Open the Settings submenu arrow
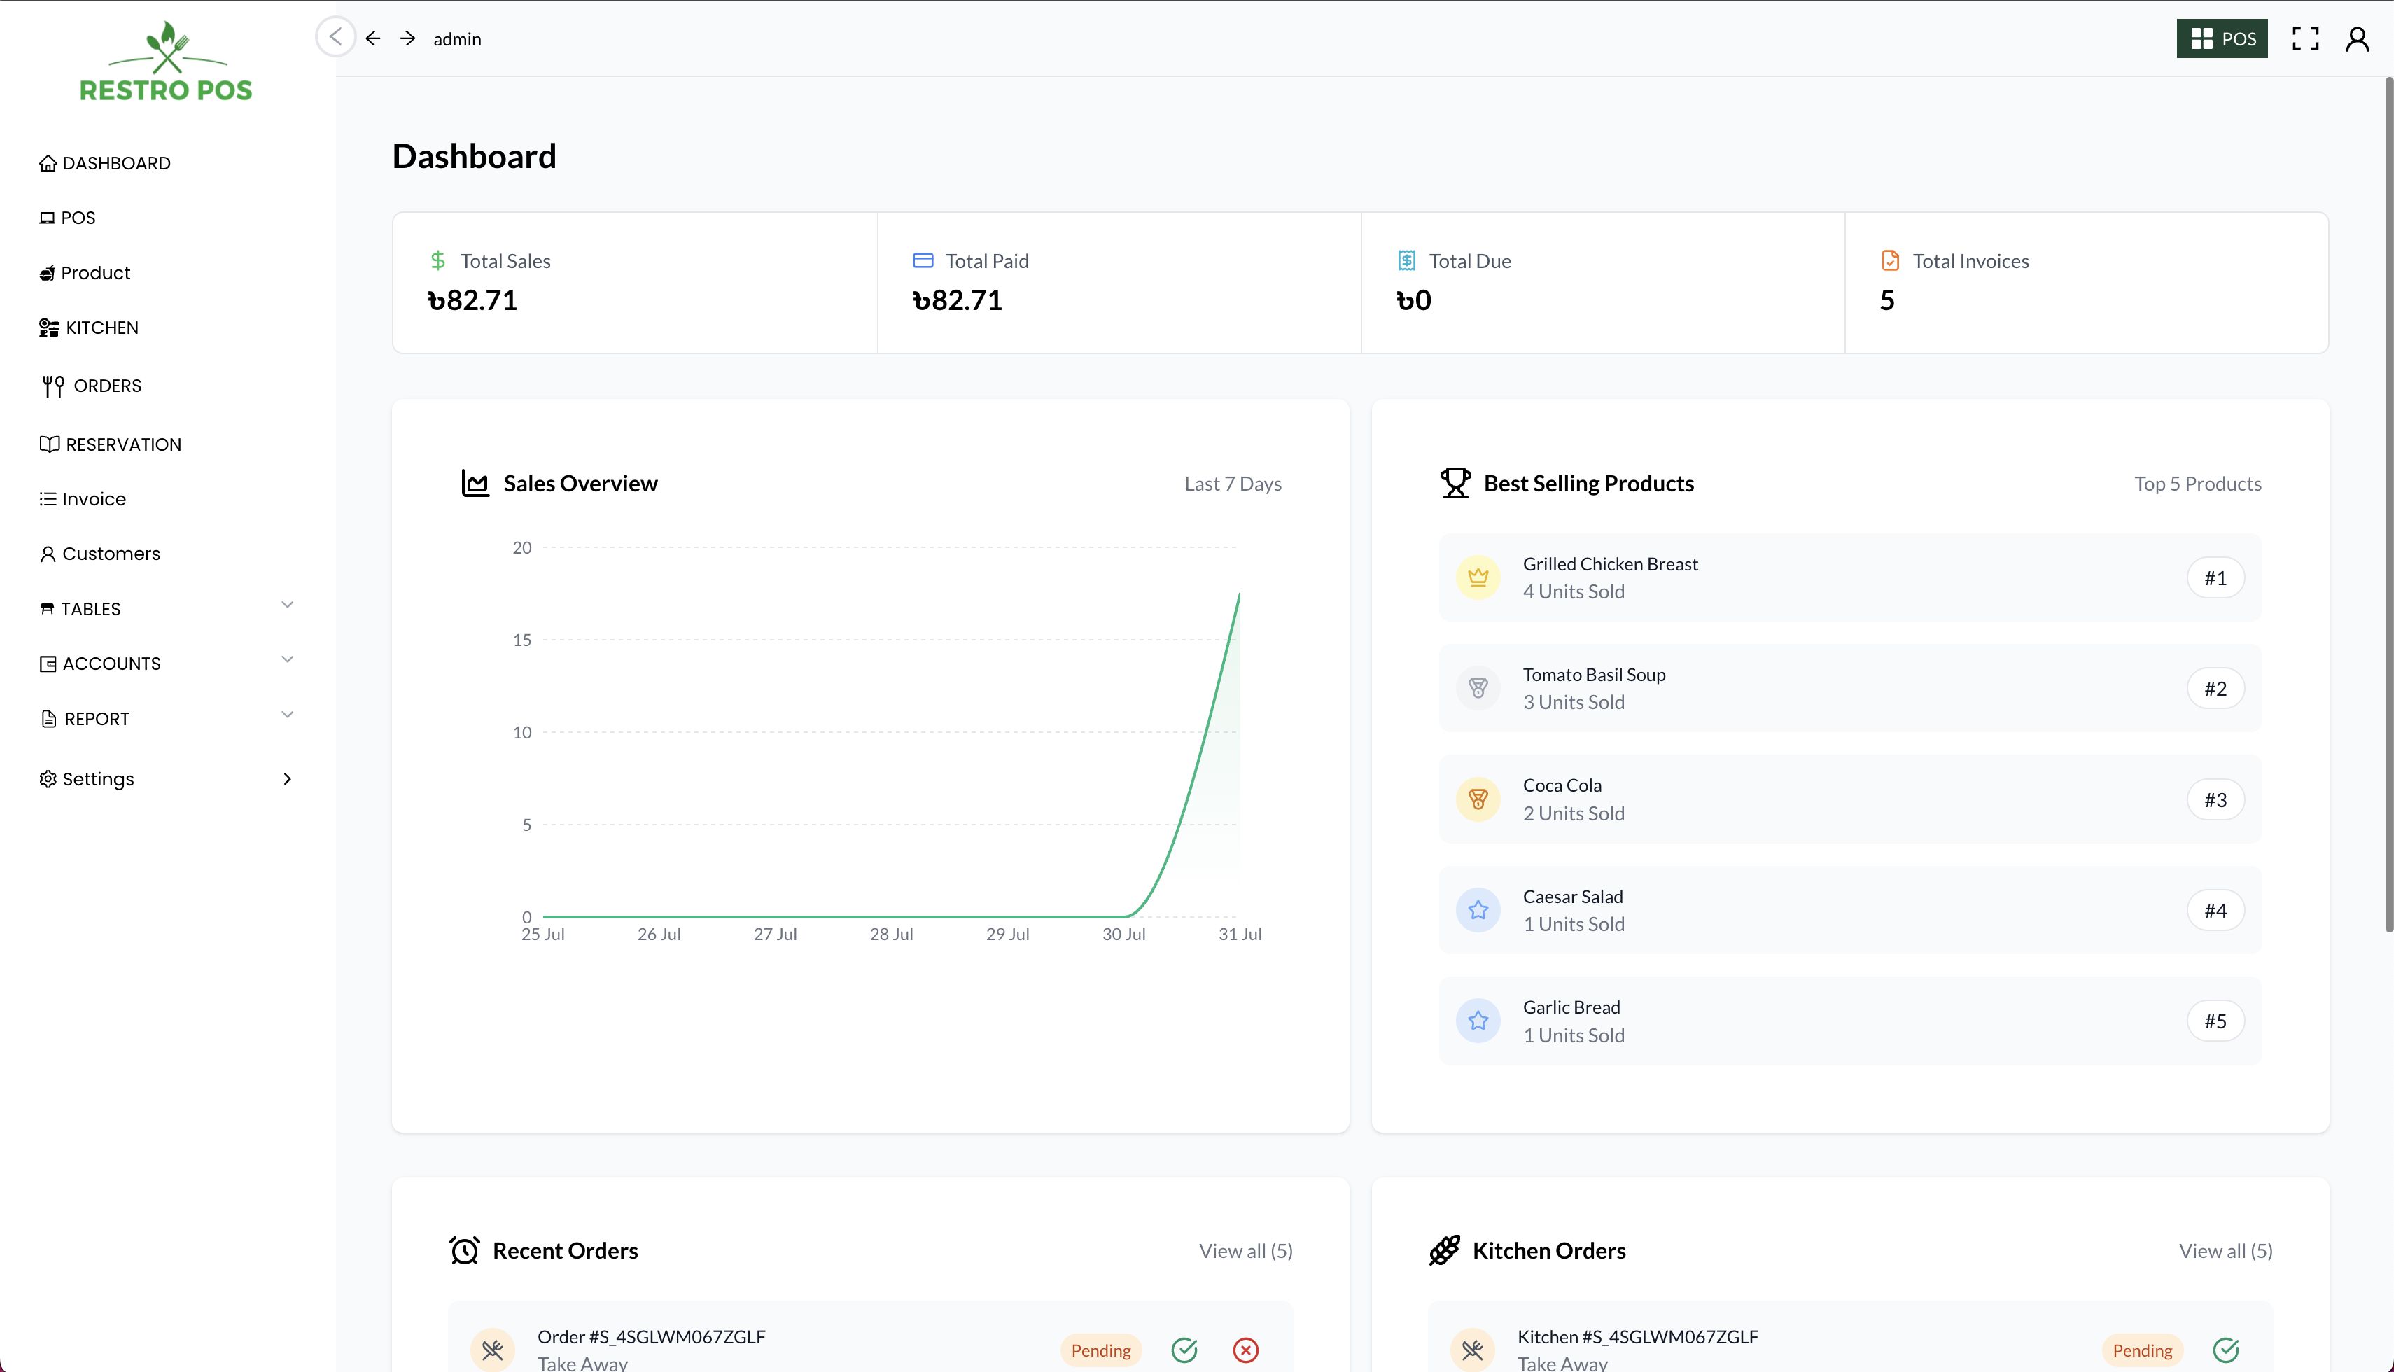 (288, 779)
